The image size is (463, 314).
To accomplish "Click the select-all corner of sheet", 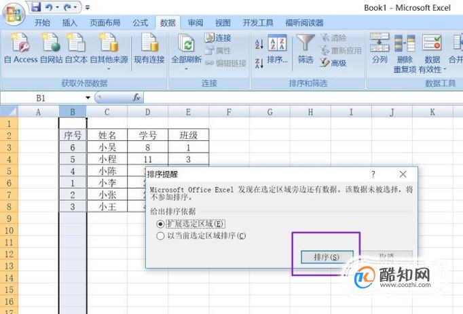I will coord(9,112).
